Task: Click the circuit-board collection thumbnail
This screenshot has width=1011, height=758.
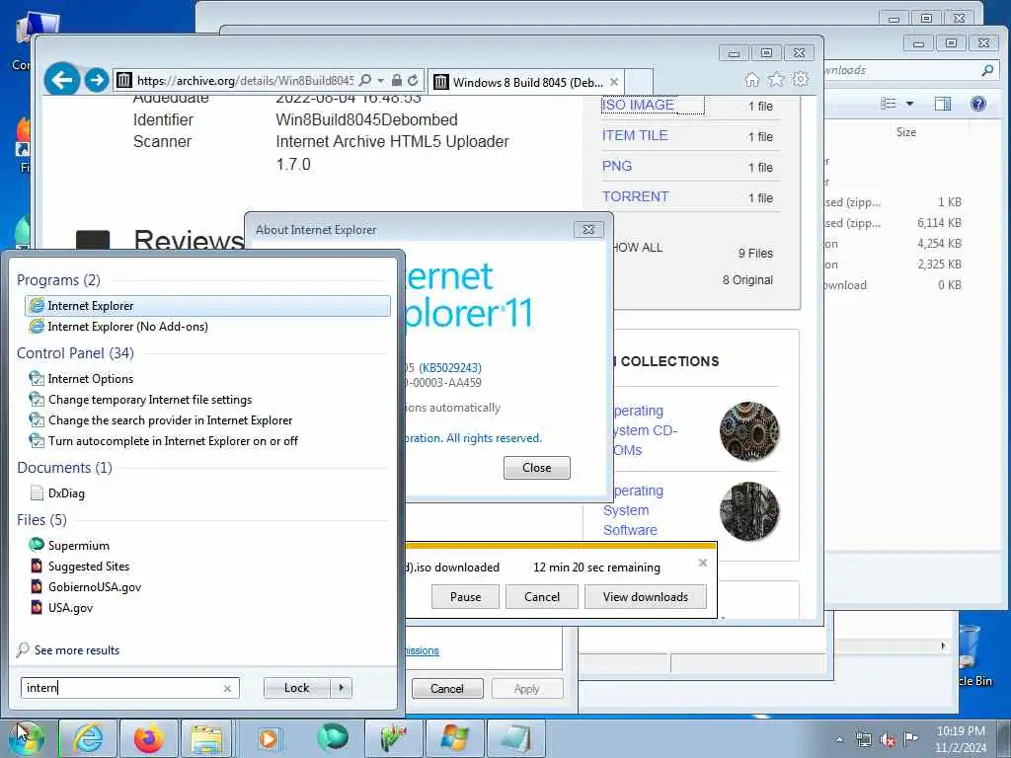Action: point(749,511)
